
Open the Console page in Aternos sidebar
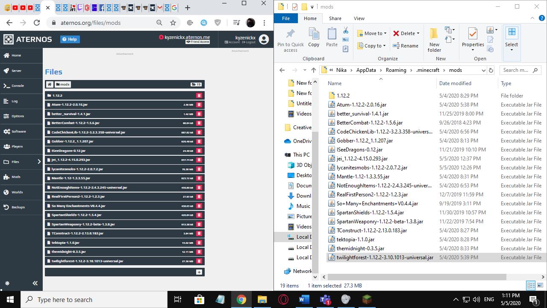tap(21, 86)
